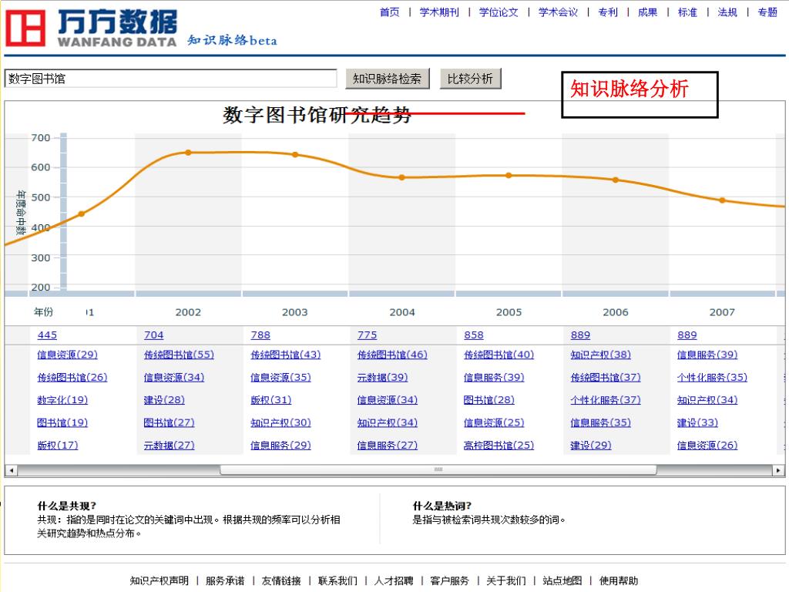Open the 704 count link for 2002
Screen dimensions: 789x592
tap(153, 335)
